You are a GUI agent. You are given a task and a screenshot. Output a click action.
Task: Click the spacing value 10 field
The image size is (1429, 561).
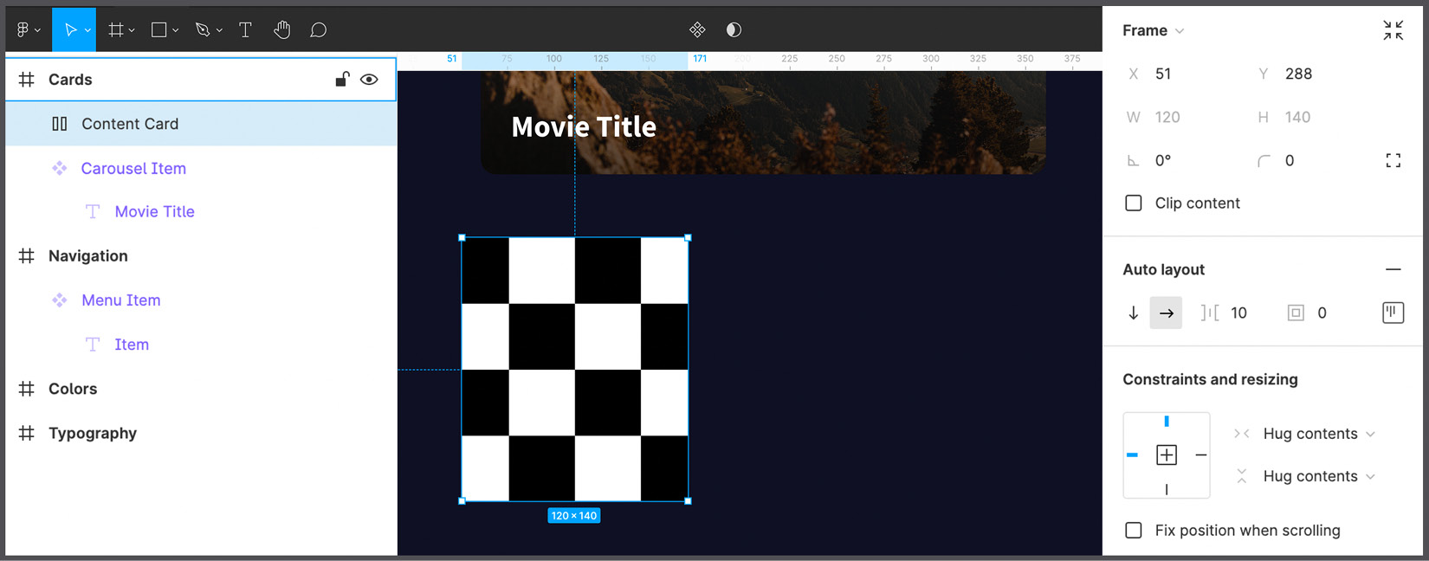pos(1238,313)
